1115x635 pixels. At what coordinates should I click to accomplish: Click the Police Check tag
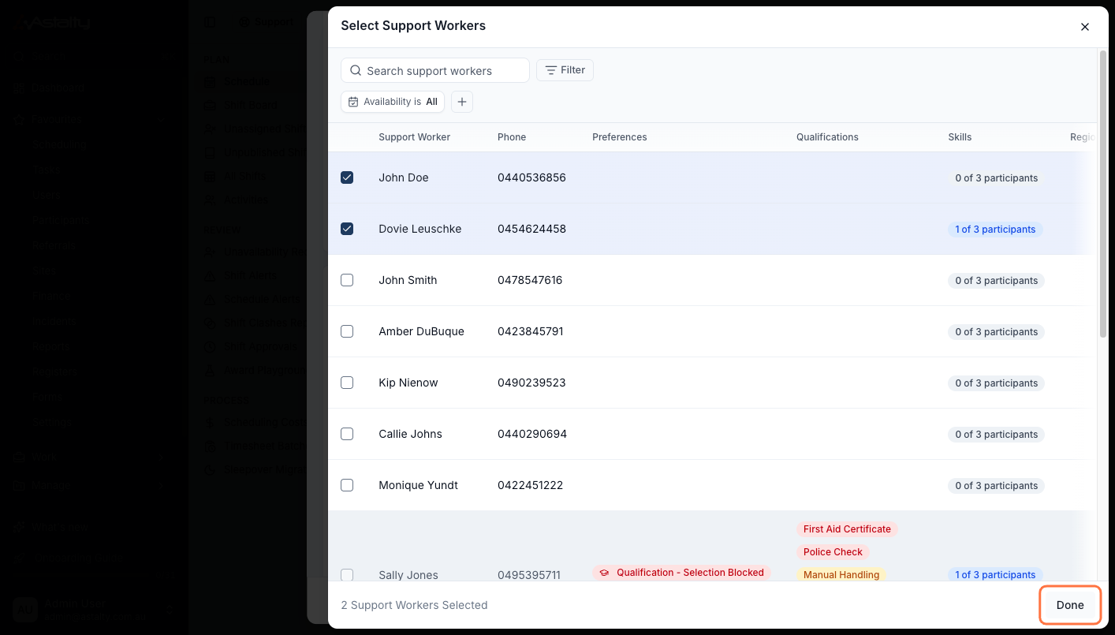[833, 552]
